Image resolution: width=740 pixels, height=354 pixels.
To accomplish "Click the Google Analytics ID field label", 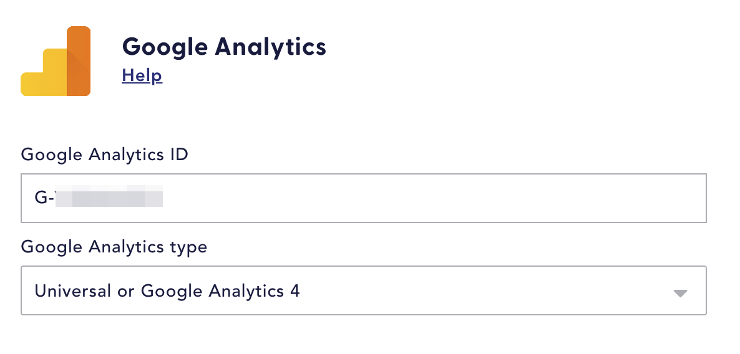I will coord(105,154).
